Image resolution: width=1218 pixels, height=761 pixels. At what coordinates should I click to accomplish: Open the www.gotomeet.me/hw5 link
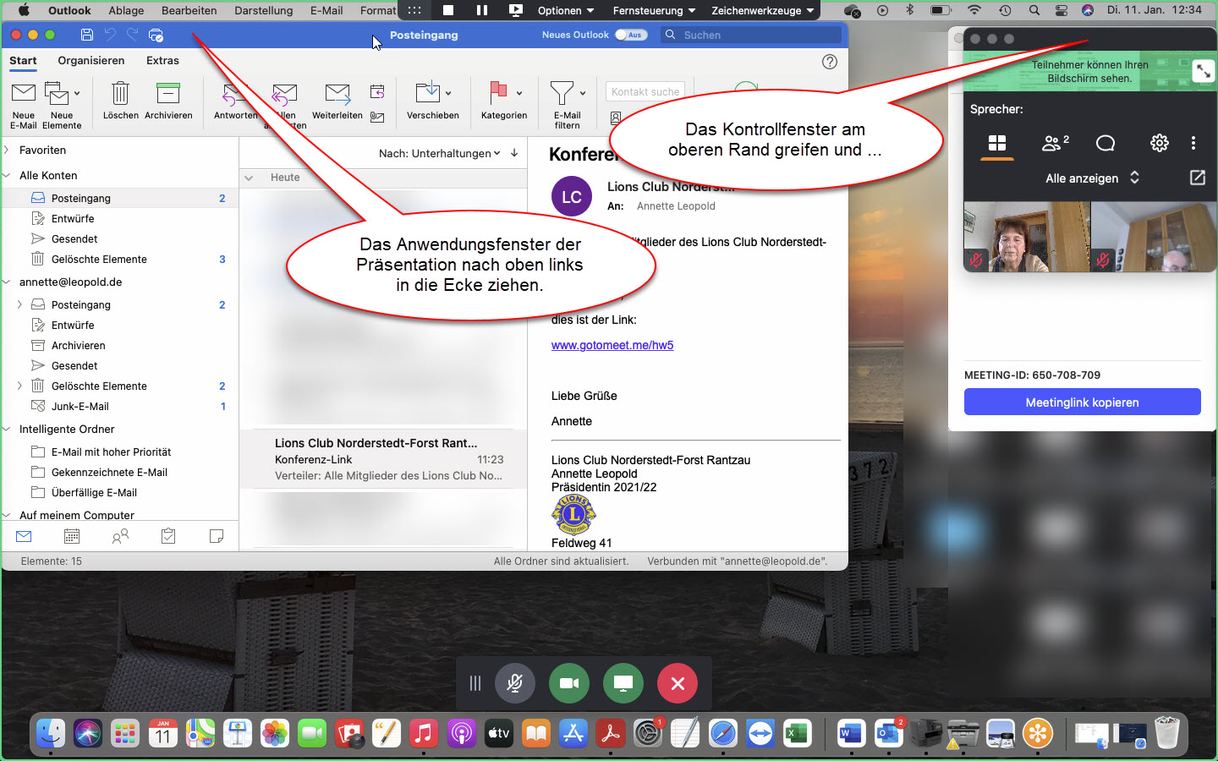point(612,345)
